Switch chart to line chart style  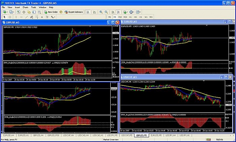[x=94, y=12]
